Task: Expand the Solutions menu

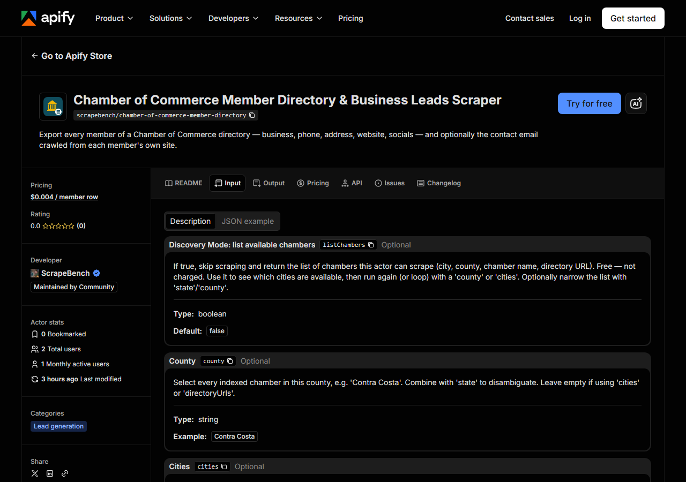Action: click(170, 18)
